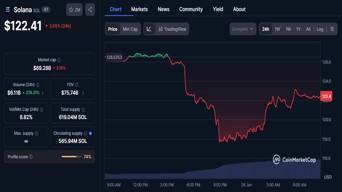Add Solana to watchlist with star button
Viewport: 342px width, 192px height.
pos(74,10)
